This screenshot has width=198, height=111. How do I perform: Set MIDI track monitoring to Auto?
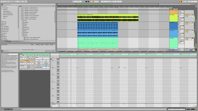pyautogui.click(x=181, y=41)
